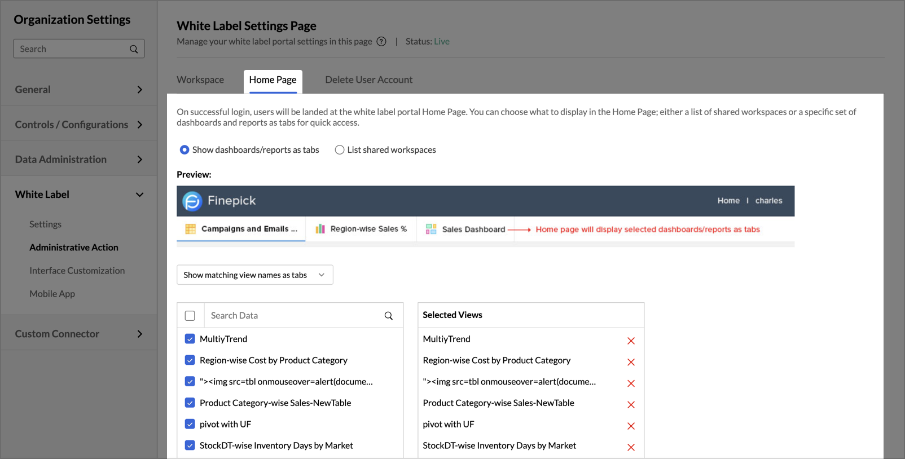Image resolution: width=905 pixels, height=459 pixels.
Task: Toggle the select-all checkbox beside Search Data
Action: tap(190, 316)
